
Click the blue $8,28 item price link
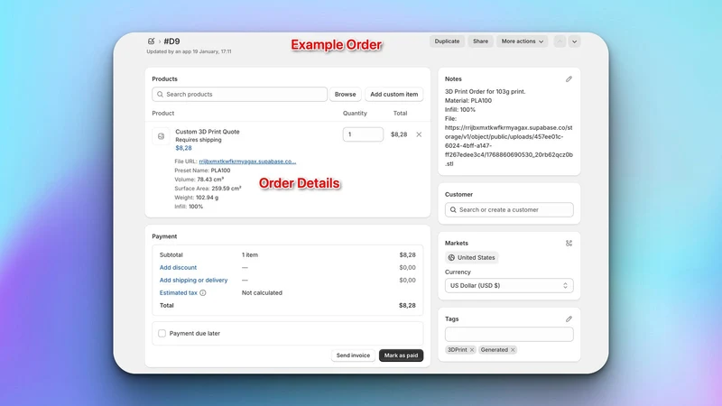(x=183, y=148)
